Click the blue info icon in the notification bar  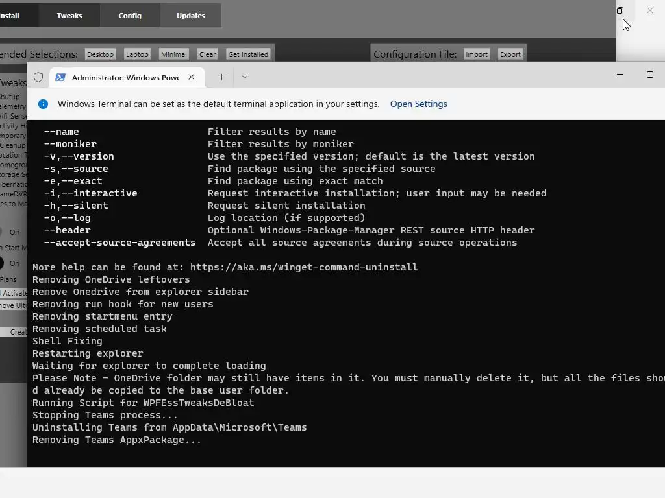click(x=43, y=104)
